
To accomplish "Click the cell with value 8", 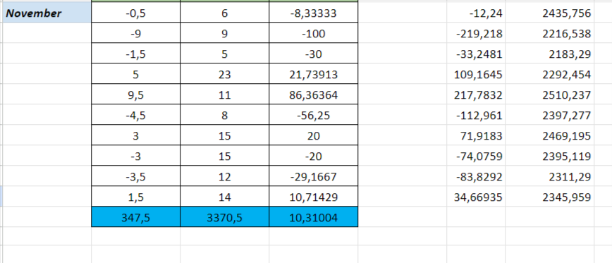I will pos(224,115).
